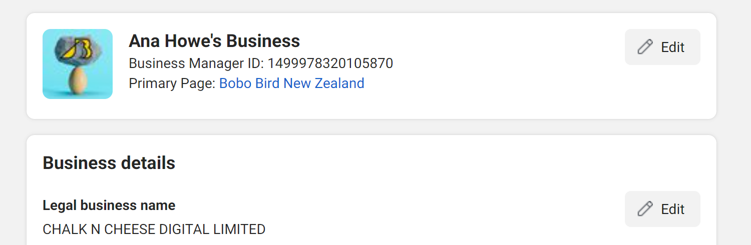Select CHALK N CHEESE DIGITAL LIMITED text
The height and width of the screenshot is (245, 751).
[154, 229]
